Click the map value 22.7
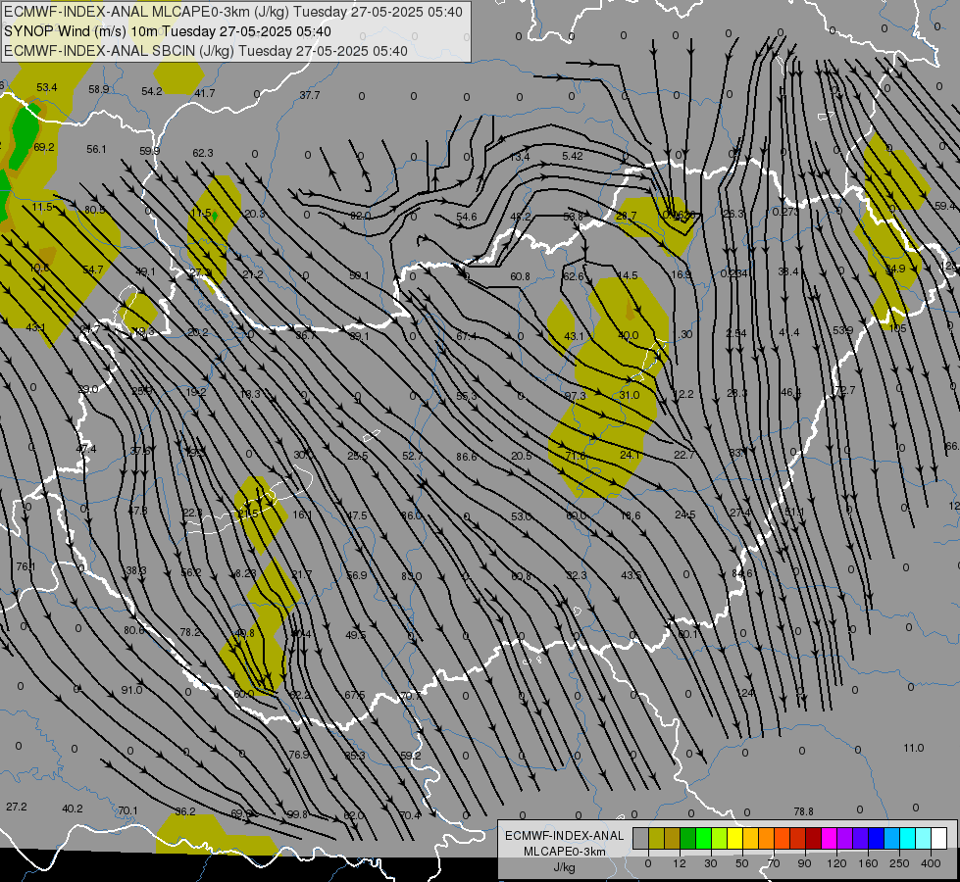960x882 pixels. coord(683,455)
